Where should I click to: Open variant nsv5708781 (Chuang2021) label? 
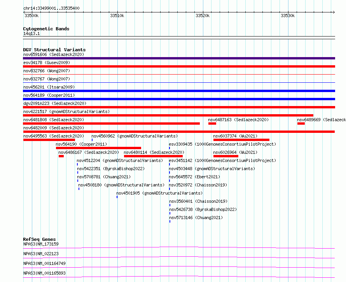(x=104, y=177)
